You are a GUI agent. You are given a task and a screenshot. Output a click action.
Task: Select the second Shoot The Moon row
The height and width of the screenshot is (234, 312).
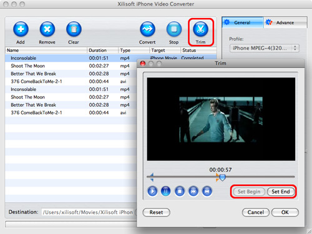[x=71, y=97]
